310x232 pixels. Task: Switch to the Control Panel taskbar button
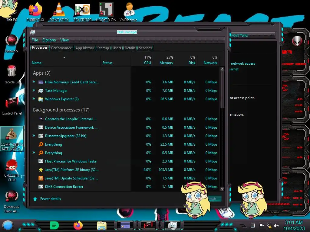pyautogui.click(x=148, y=225)
